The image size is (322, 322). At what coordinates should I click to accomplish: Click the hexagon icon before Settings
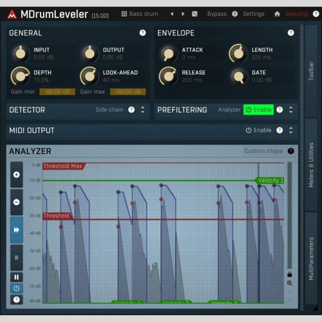[x=235, y=14]
